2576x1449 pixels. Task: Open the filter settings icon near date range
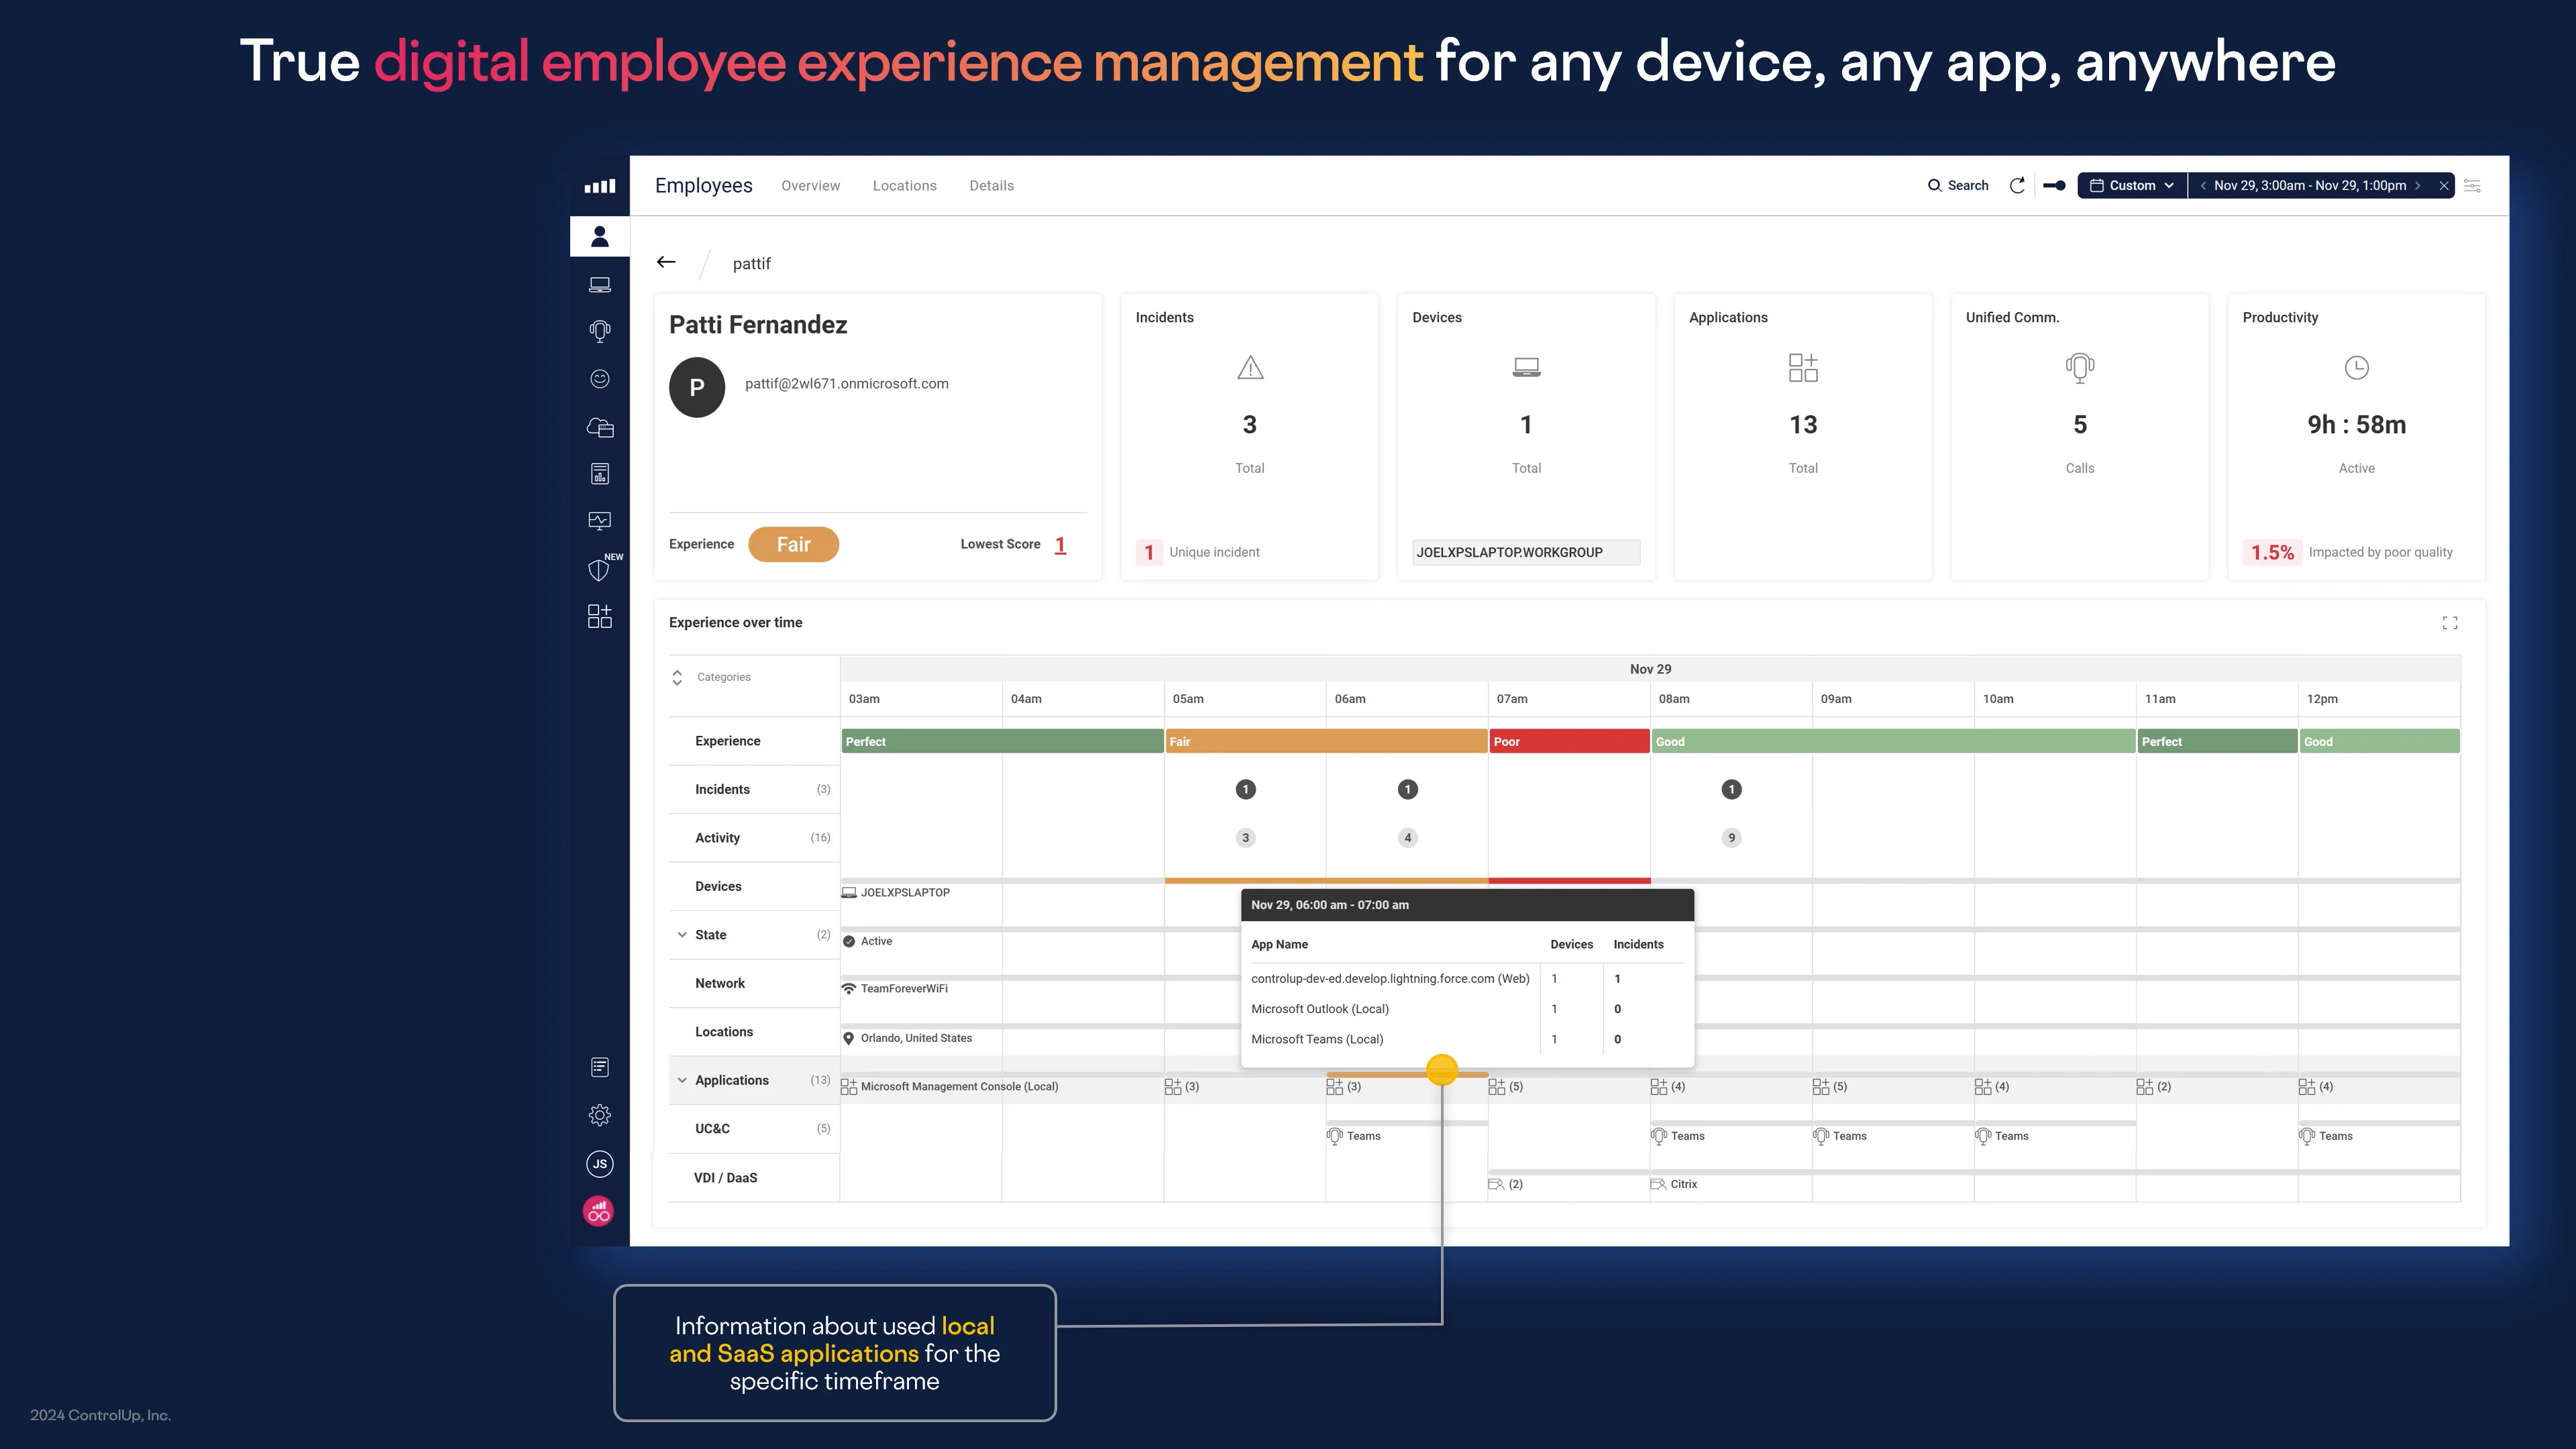pos(2473,185)
